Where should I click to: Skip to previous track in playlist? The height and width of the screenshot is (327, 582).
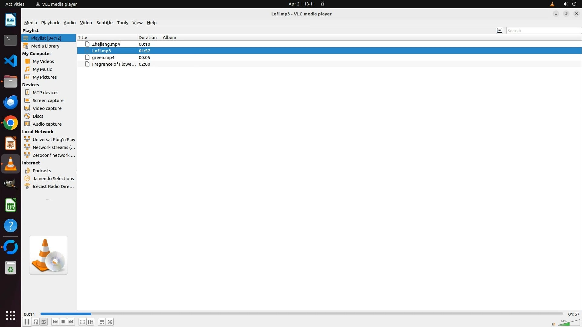(55, 322)
